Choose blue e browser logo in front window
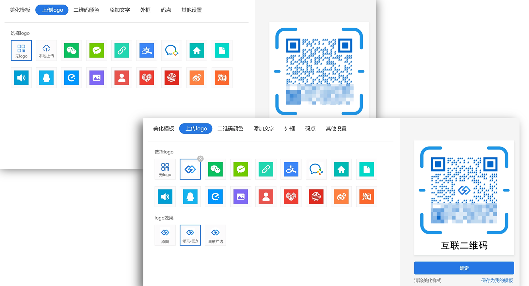Screen dimensions: 529x286 click(x=216, y=197)
